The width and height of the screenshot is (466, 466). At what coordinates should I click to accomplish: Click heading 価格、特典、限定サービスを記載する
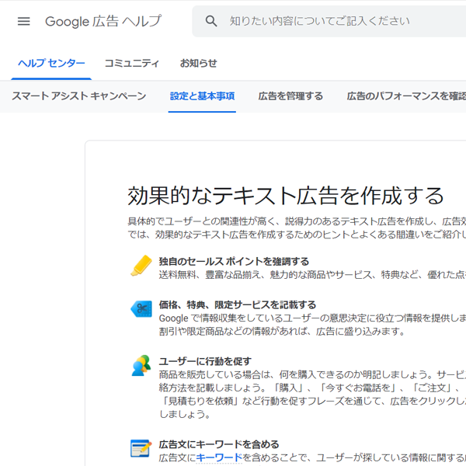(237, 305)
